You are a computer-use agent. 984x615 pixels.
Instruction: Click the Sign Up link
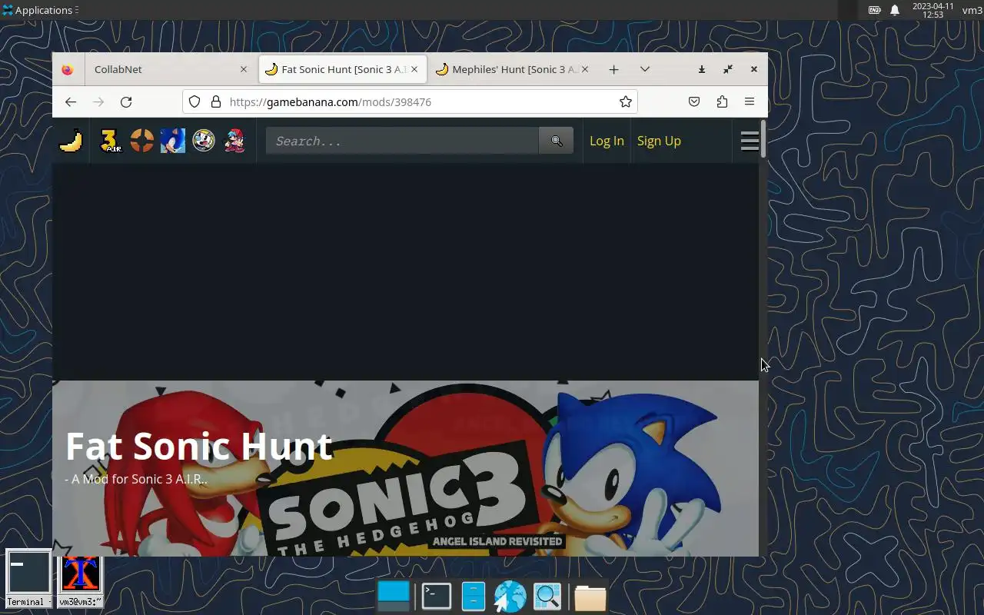point(659,141)
